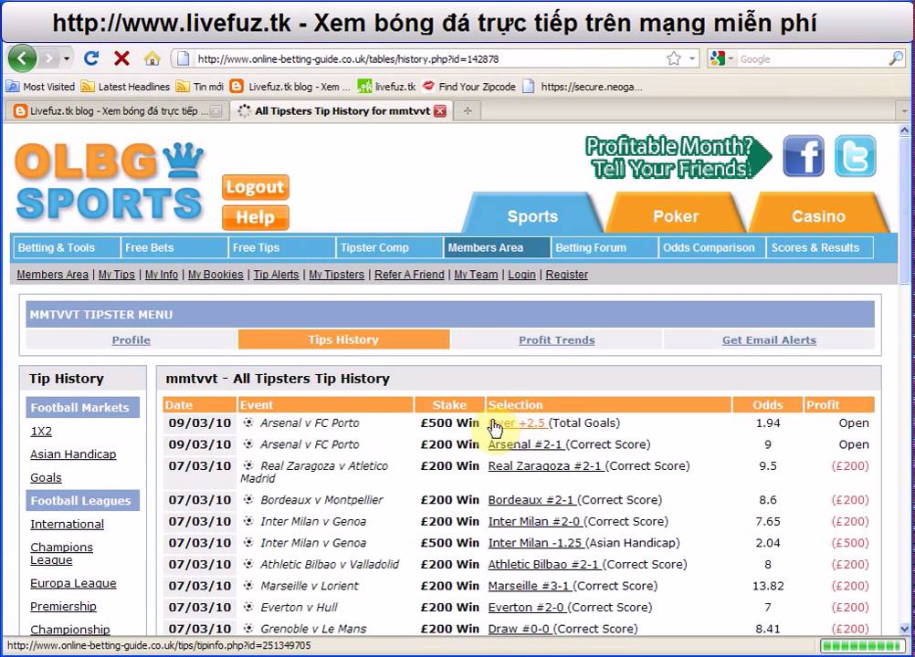Open the Tin mới feed bookmark
Screen dimensions: 915x657
tap(200, 87)
